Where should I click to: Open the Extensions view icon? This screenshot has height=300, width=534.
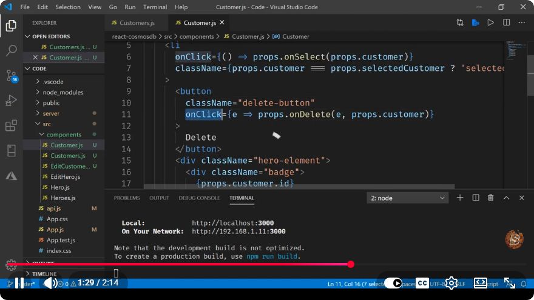[x=12, y=125]
